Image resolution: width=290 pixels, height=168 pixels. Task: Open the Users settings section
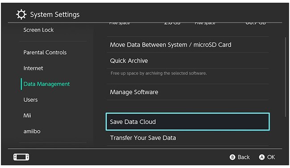pyautogui.click(x=30, y=100)
